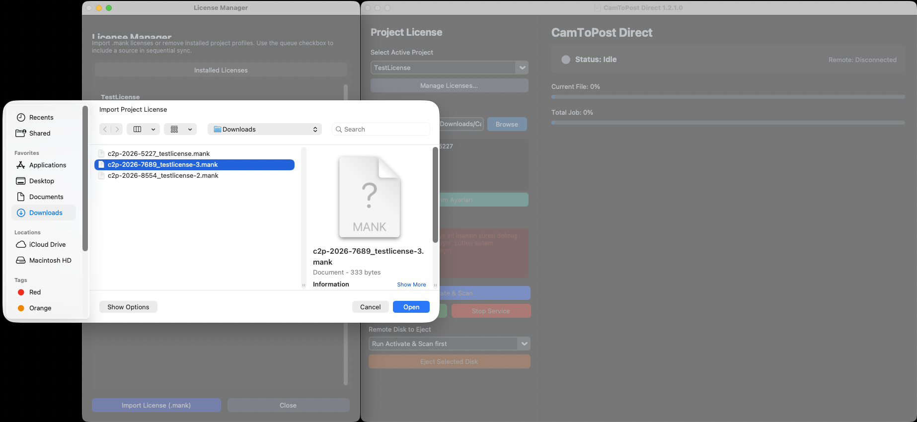Click the Applications icon in sidebar
Image resolution: width=917 pixels, height=422 pixels.
(x=21, y=165)
